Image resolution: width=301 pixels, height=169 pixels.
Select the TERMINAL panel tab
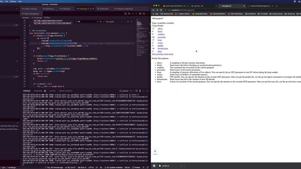click(27, 91)
